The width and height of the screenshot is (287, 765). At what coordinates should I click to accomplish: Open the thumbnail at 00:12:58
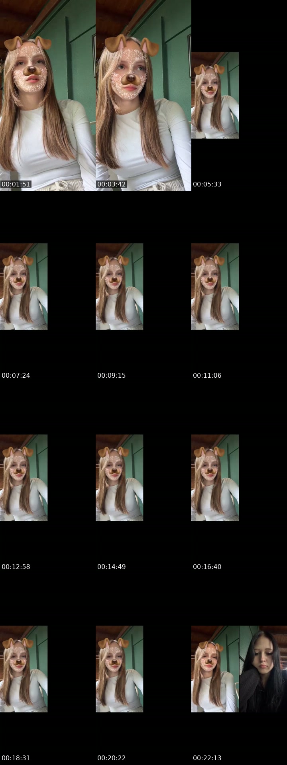(24, 478)
